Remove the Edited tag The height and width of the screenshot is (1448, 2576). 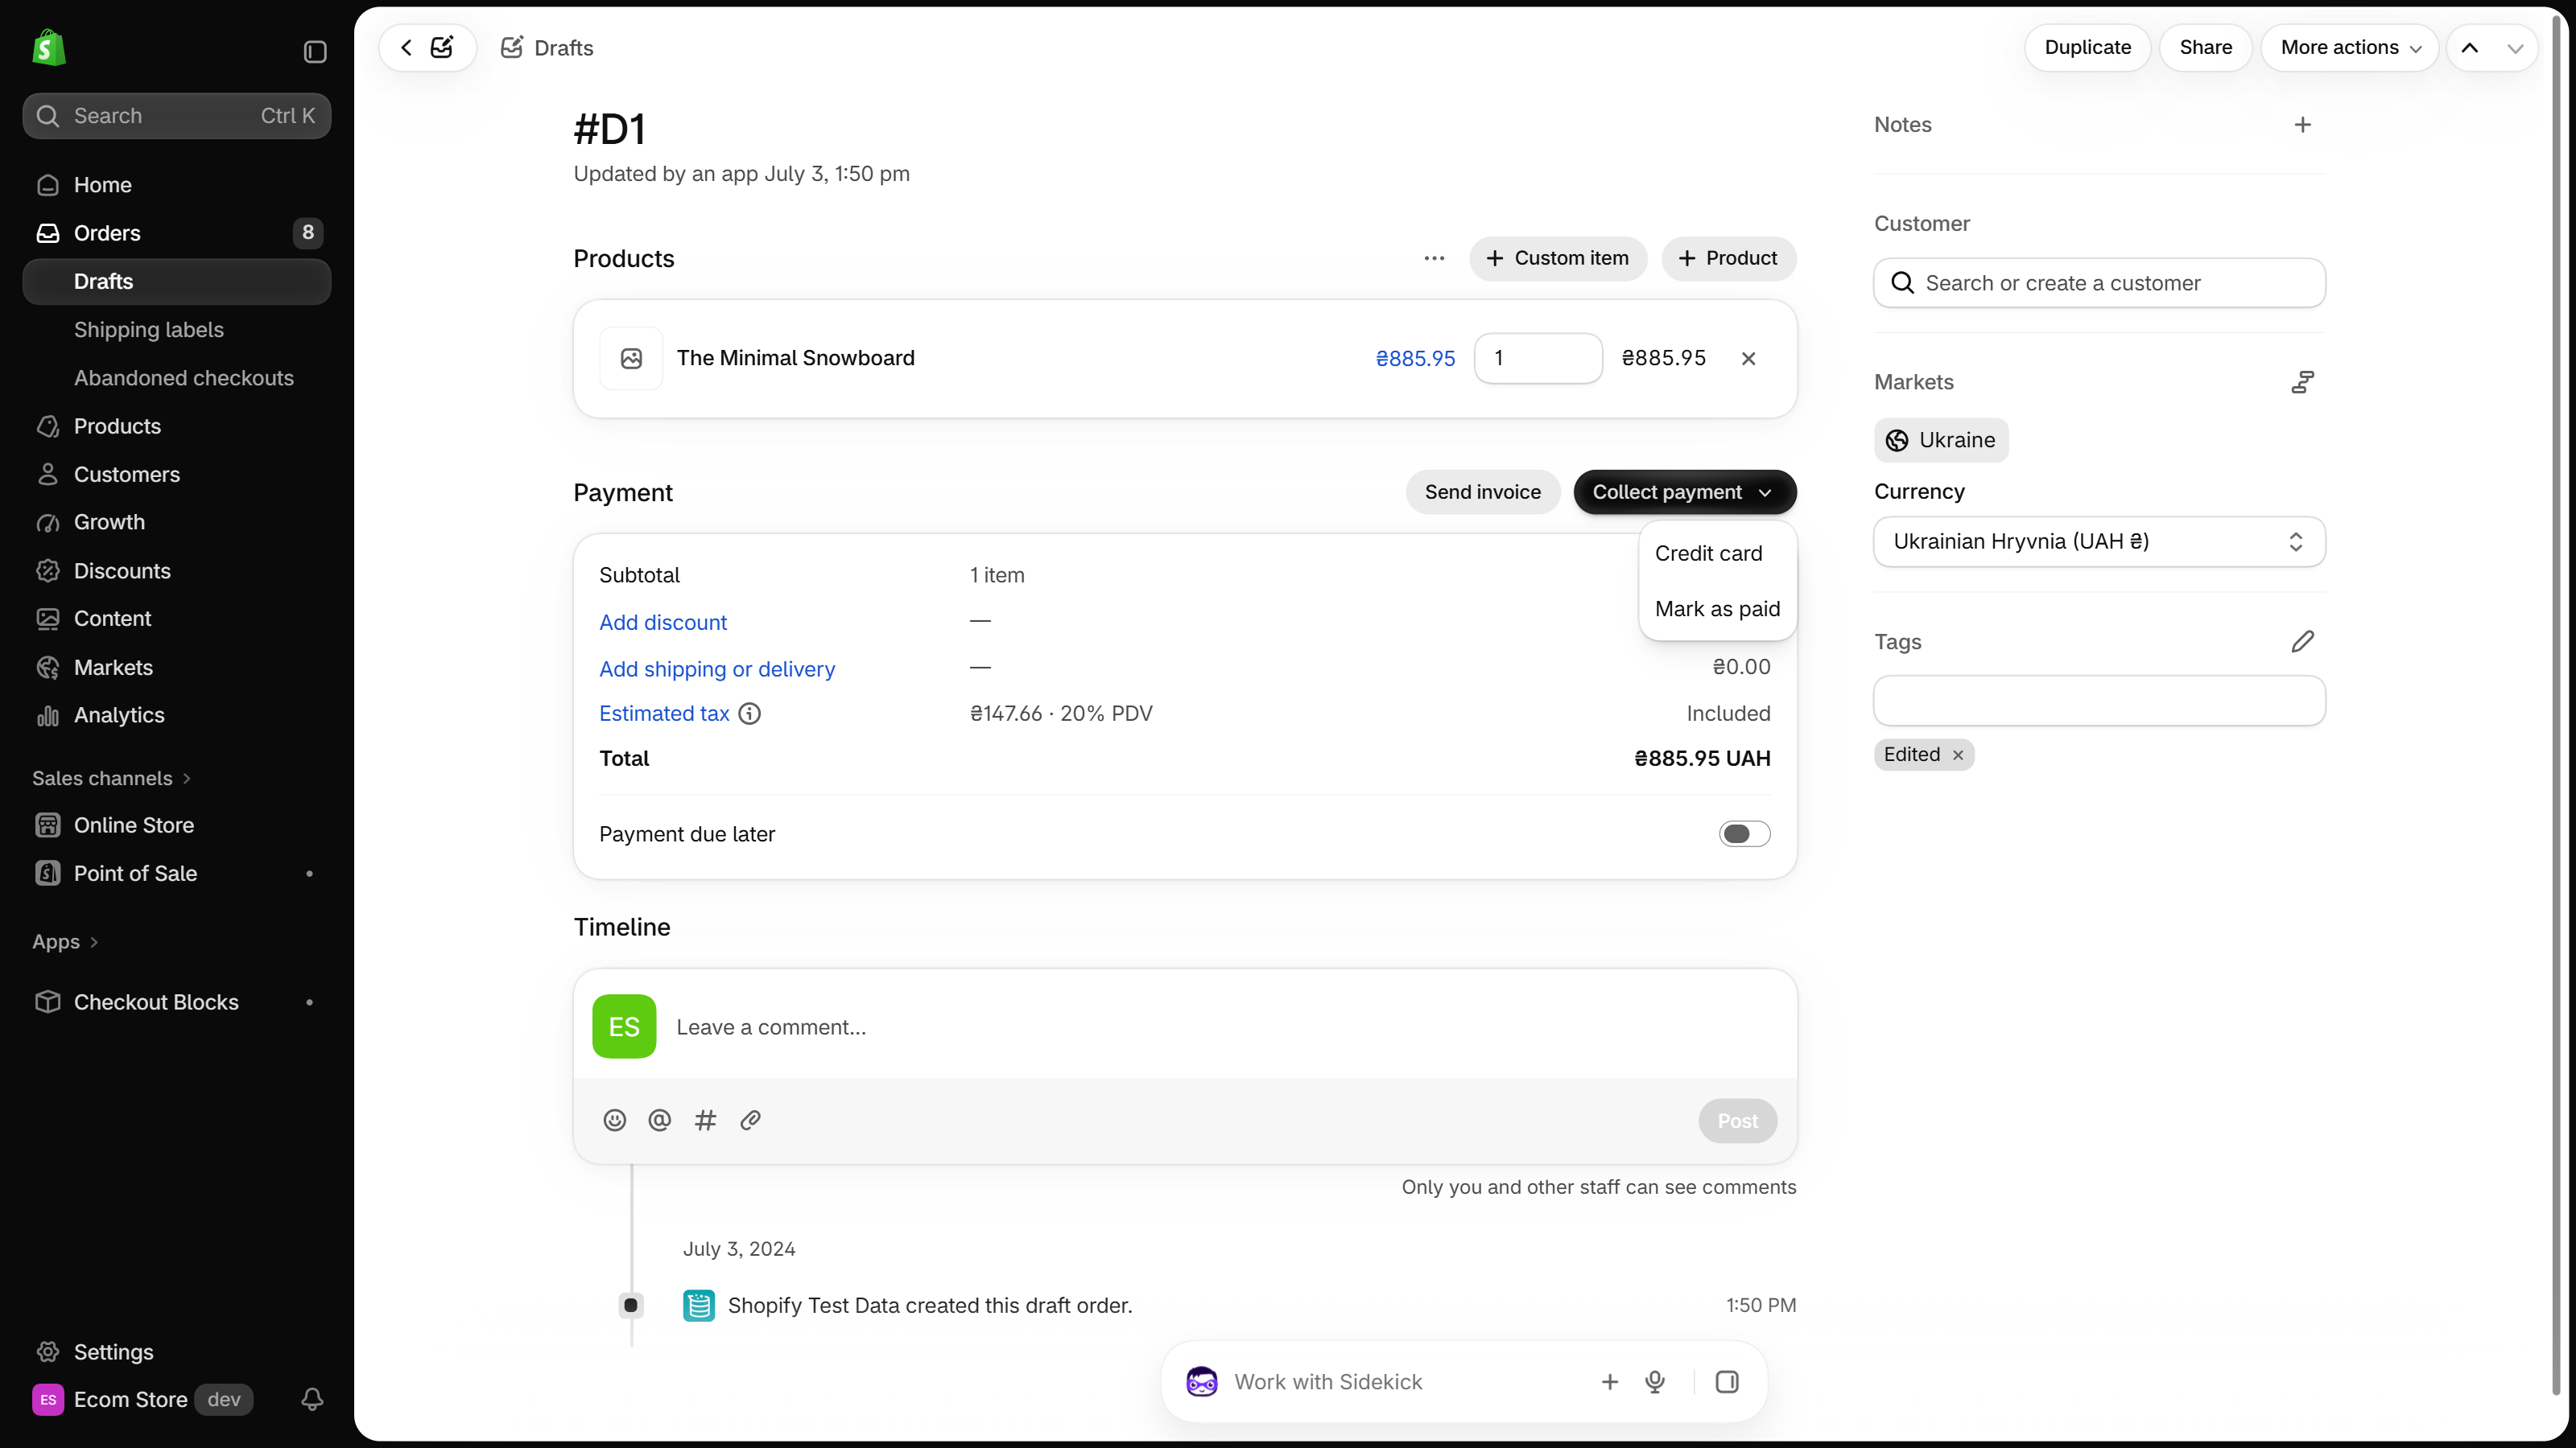click(1958, 755)
